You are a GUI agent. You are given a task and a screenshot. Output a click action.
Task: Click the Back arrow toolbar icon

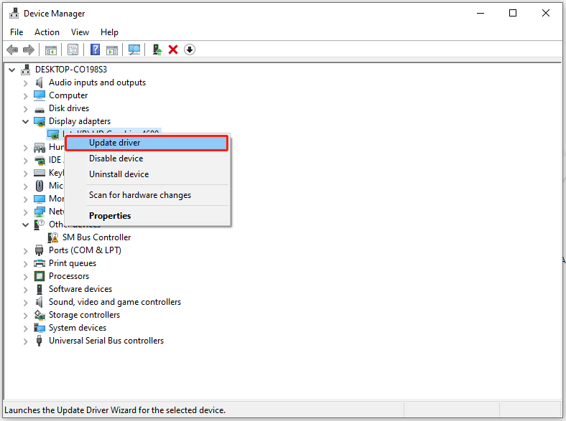coord(12,49)
